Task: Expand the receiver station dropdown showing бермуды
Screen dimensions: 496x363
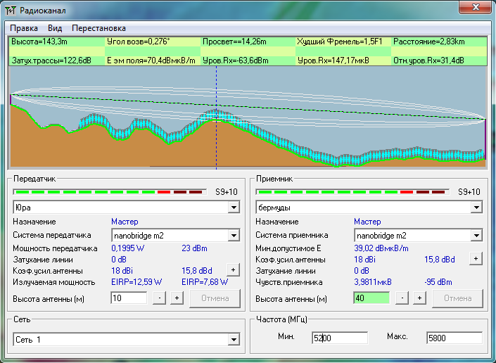Action: click(x=476, y=208)
